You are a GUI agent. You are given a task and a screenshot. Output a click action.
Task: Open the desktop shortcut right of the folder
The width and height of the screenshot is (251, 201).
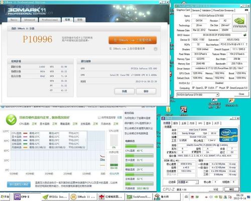[184, 110]
